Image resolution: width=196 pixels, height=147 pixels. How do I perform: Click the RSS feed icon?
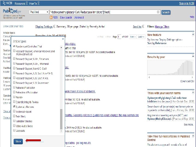point(51,17)
